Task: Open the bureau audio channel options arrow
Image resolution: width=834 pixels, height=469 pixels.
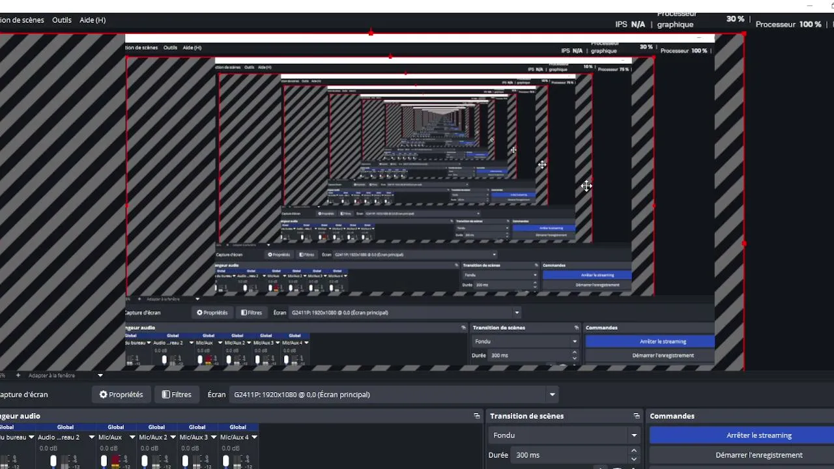Action: (31, 437)
